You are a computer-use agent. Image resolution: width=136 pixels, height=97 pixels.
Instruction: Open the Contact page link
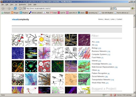pyautogui.click(x=119, y=19)
